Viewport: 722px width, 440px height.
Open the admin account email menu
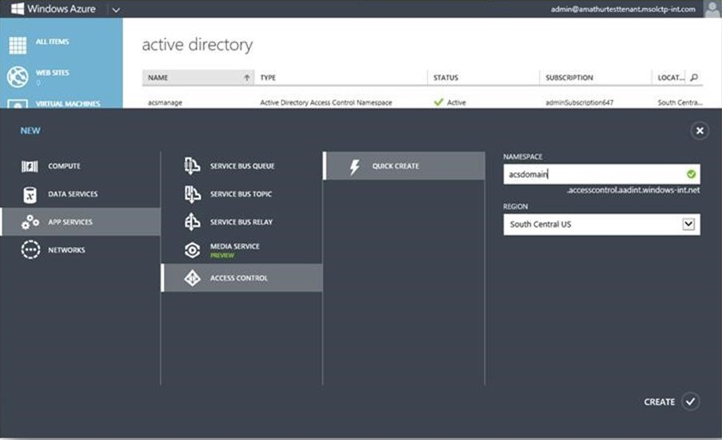pyautogui.click(x=623, y=10)
